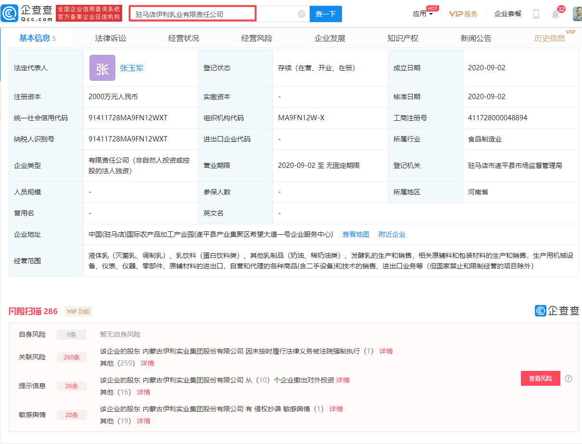582x444 pixels.
Task: Click the VIP功能 badge
Action: 78,311
